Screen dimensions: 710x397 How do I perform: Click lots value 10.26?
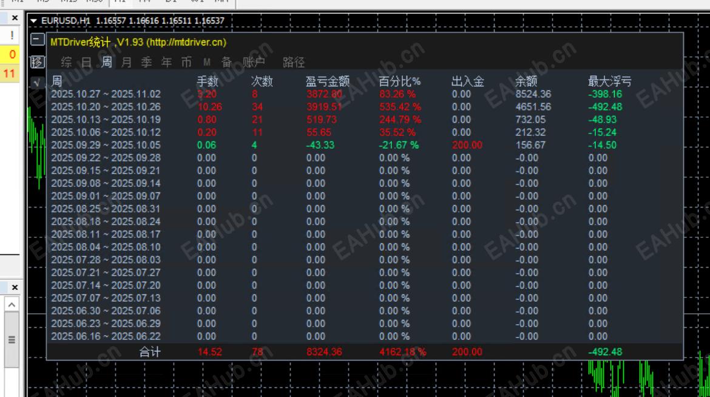tap(209, 107)
